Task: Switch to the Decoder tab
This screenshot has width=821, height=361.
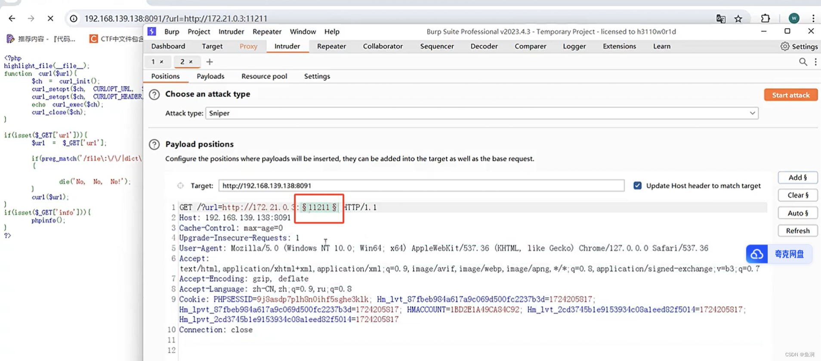Action: (x=484, y=46)
